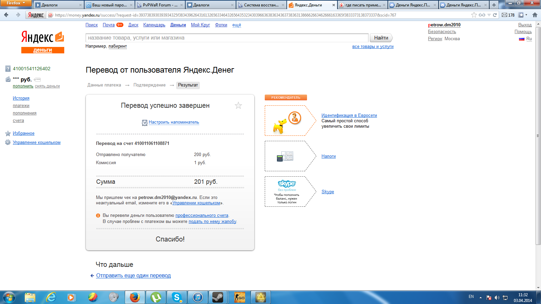Screen dimensions: 541x304
Task: Open the Firefox menu button
Action: coord(16,3)
